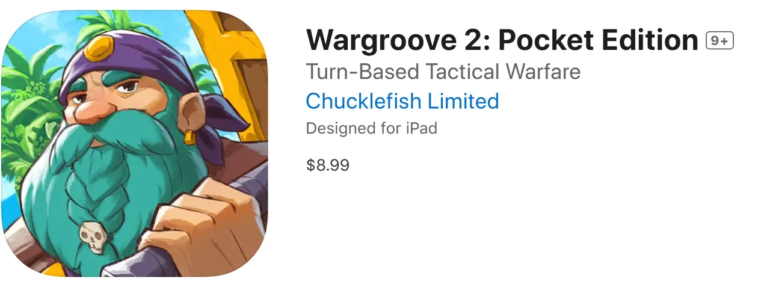Click the 9+ age rating badge
The width and height of the screenshot is (770, 287).
720,41
